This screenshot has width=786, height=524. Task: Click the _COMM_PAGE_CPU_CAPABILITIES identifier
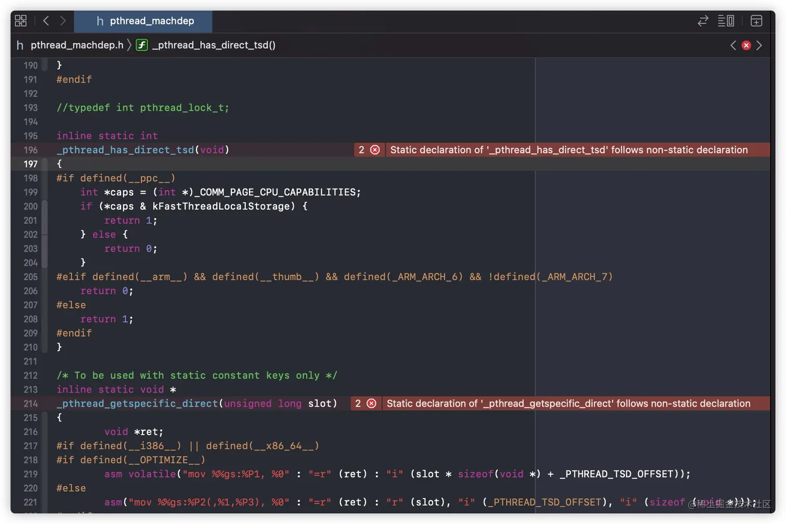click(274, 192)
